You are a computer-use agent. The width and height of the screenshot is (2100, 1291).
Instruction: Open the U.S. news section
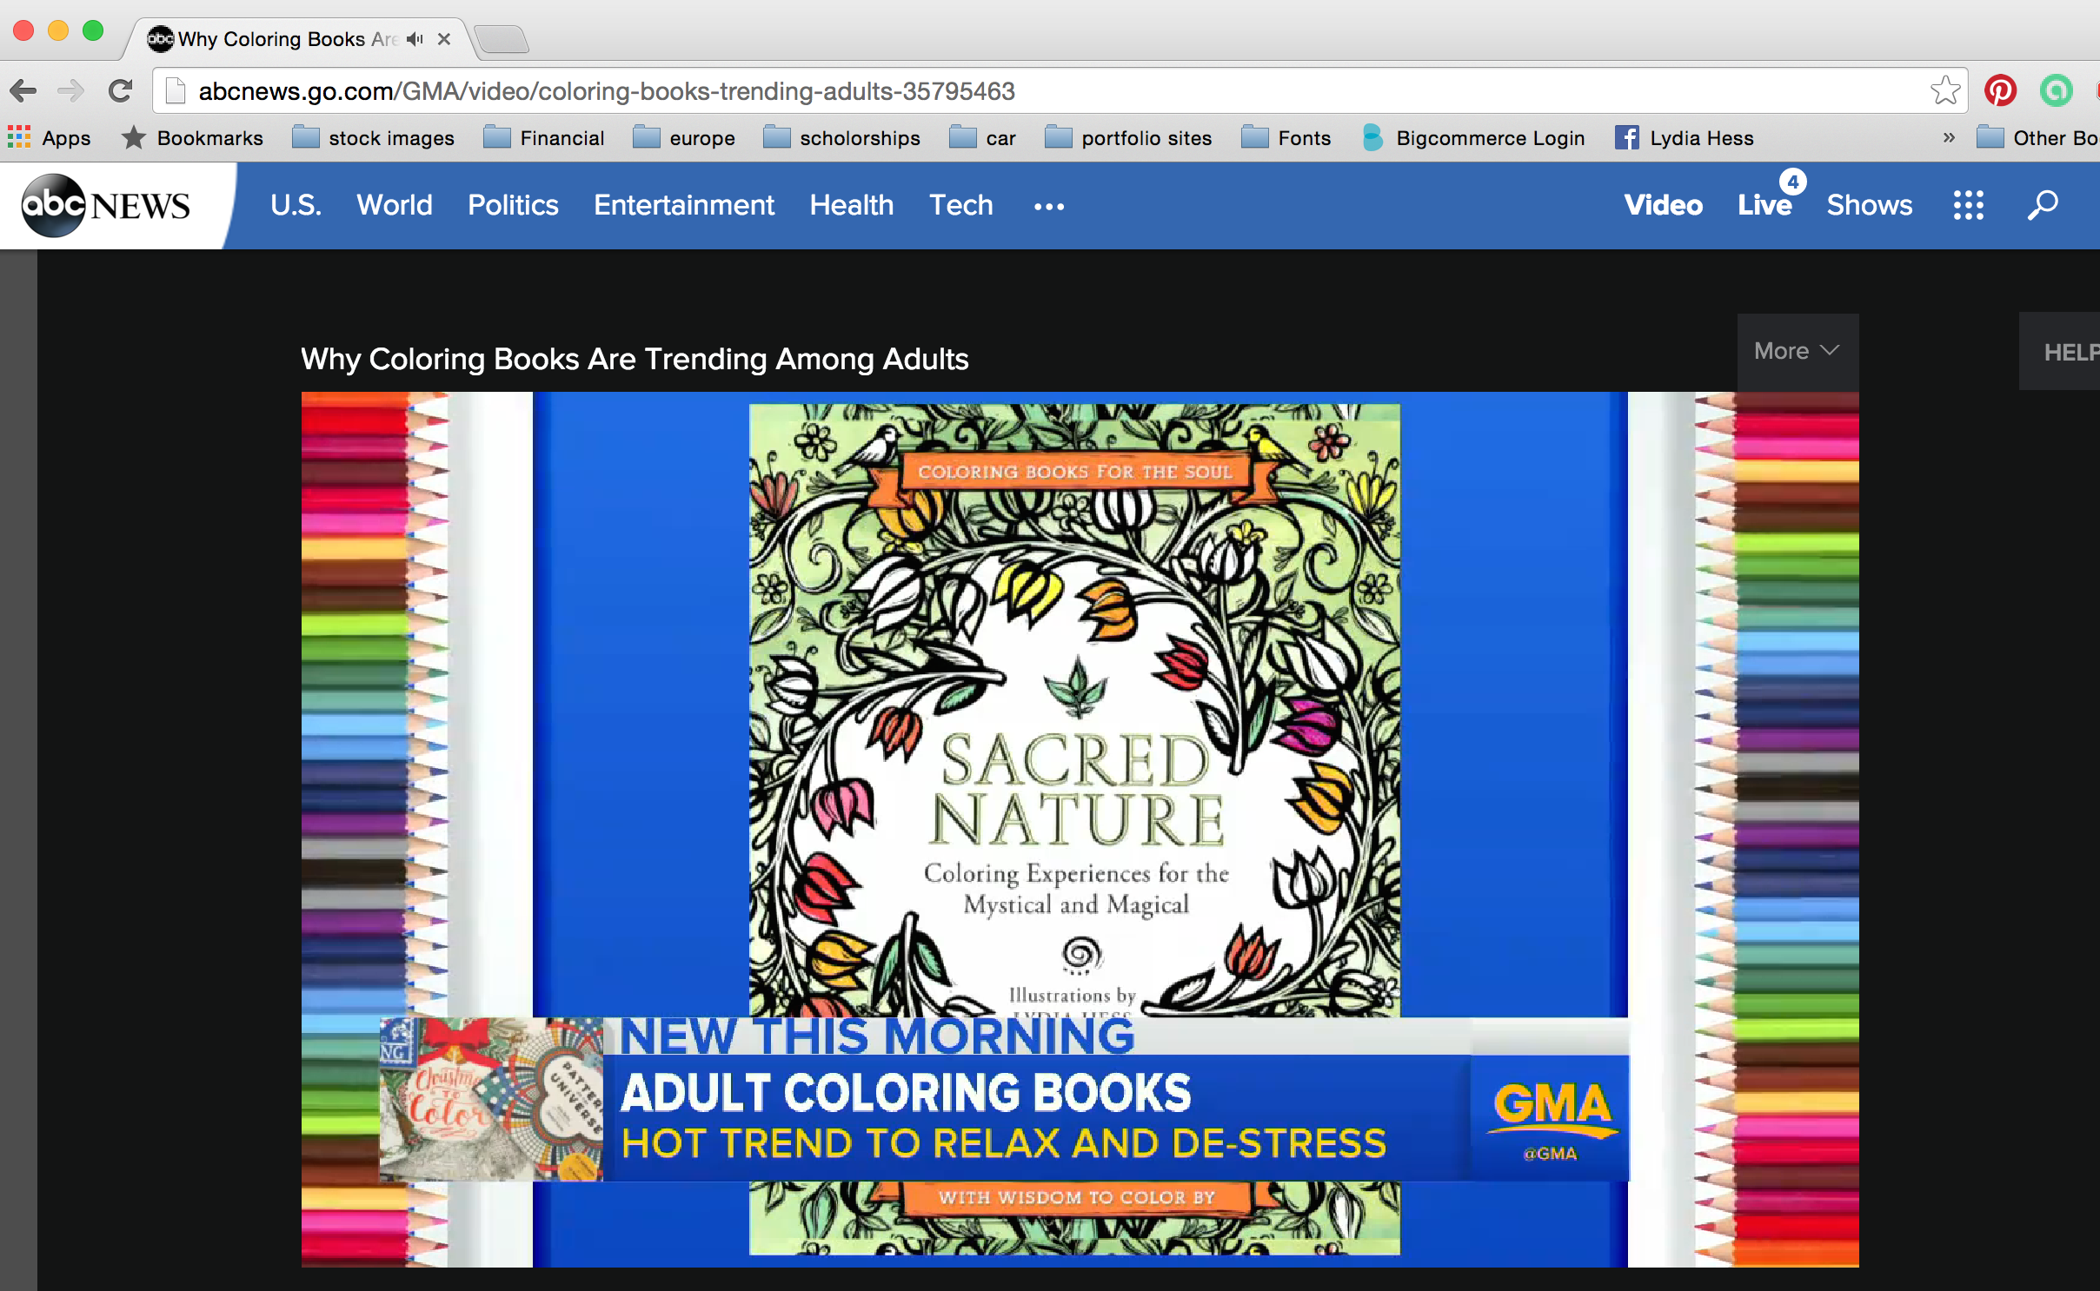coord(296,205)
